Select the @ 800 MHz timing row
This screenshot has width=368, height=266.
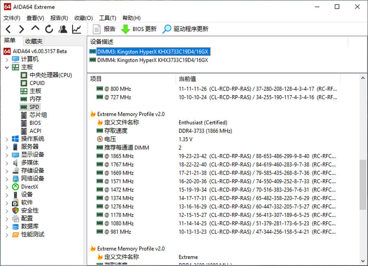(217, 89)
